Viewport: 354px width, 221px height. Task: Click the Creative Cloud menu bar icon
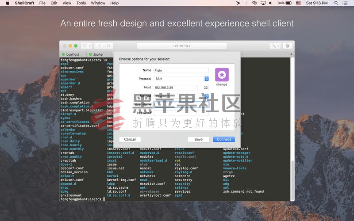(254, 3)
